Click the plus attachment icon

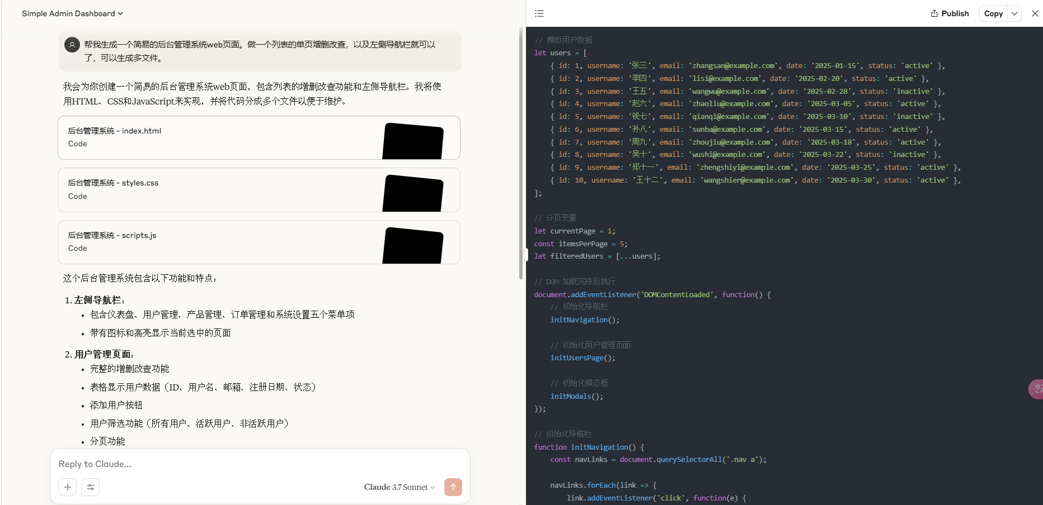pos(68,487)
